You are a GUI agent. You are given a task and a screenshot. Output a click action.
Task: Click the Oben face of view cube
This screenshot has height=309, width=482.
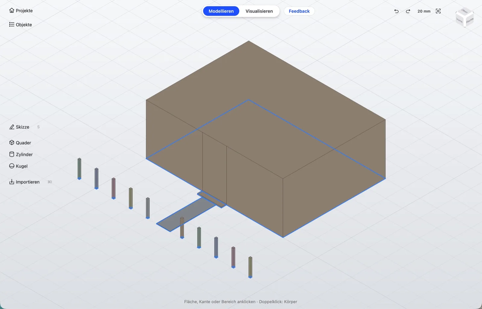point(465,11)
